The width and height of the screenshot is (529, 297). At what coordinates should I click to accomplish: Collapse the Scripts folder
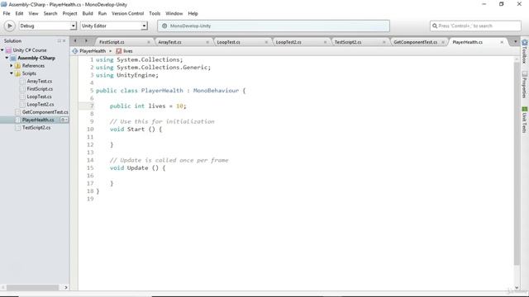12,73
